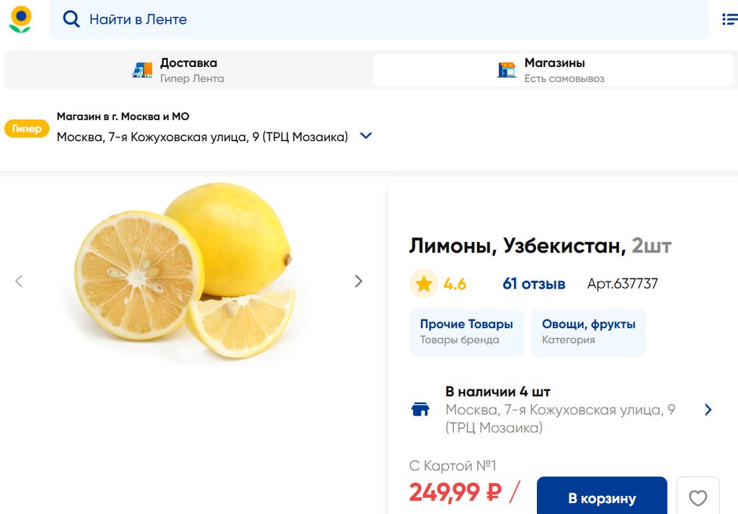Add lemons to favorites with heart icon

[698, 497]
